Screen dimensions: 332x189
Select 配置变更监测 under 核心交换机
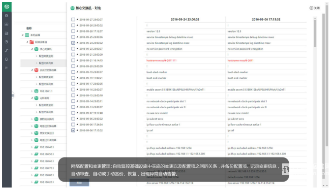pyautogui.click(x=46, y=56)
